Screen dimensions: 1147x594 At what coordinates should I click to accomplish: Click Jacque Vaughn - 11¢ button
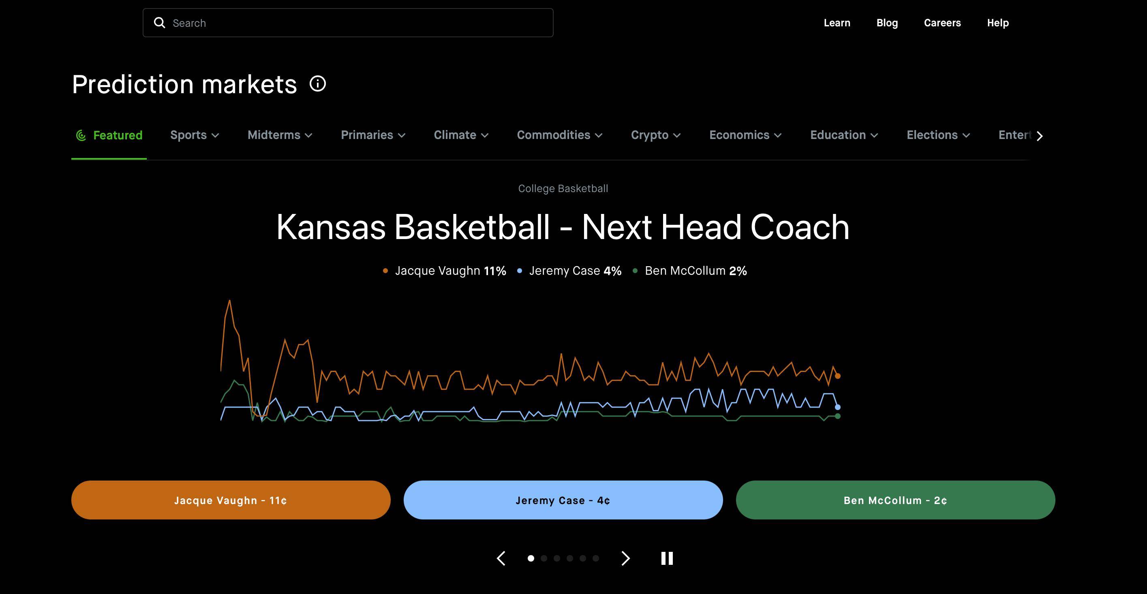pyautogui.click(x=231, y=500)
